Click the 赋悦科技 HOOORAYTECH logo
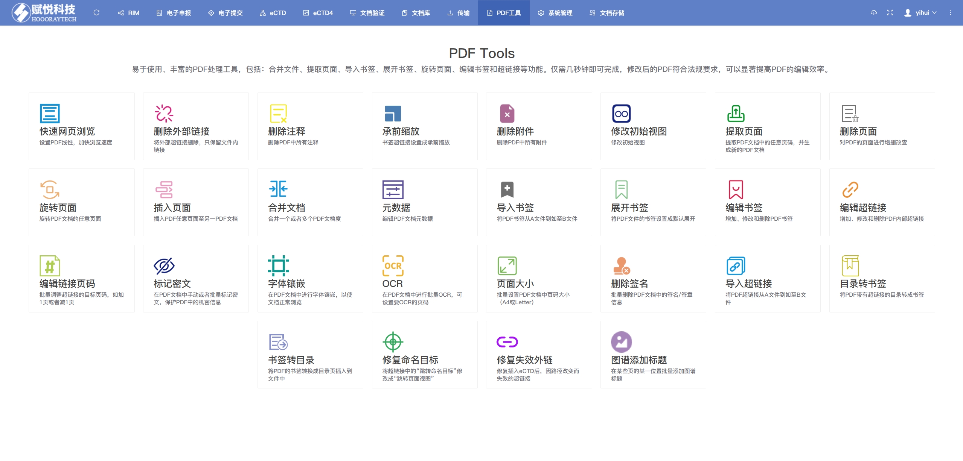Screen dimensions: 963x461 pos(44,13)
